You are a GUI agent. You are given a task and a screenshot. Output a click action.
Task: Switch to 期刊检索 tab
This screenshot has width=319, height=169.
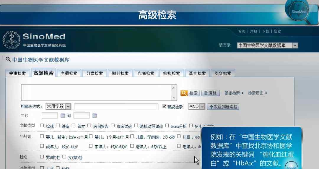tap(120, 73)
